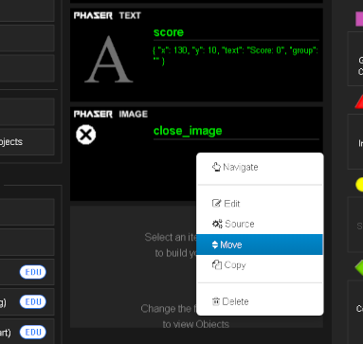Click the PHASER TEXT header label
This screenshot has width=363, height=344.
click(107, 15)
